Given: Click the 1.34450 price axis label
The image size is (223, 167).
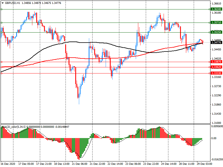Looking at the screenshot, I should [x=217, y=50].
